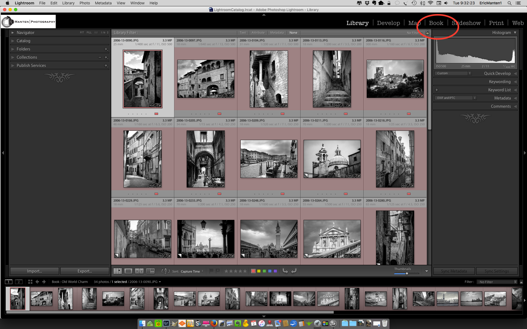Flag photo as pick in toolbar
Viewport: 527px width, 329px height.
click(x=211, y=271)
